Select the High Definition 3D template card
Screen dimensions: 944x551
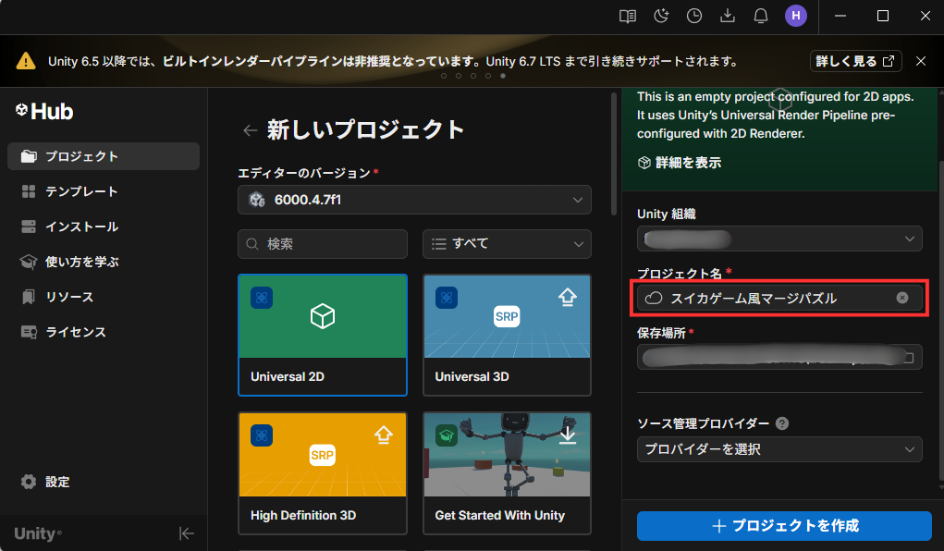pyautogui.click(x=323, y=473)
